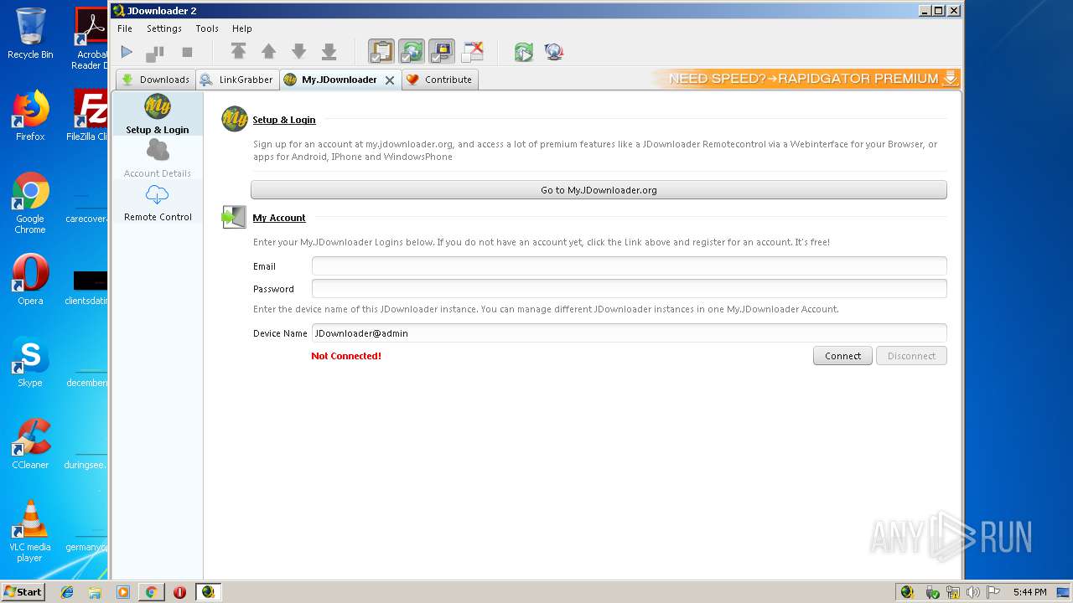
Task: Toggle clipboard observer icon
Action: 381,52
